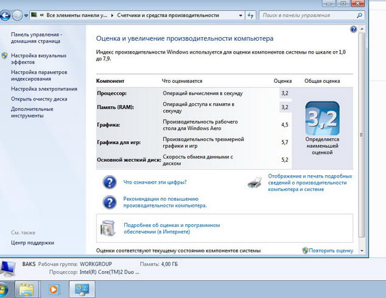The width and height of the screenshot is (386, 298).
Task: Click the blue help question mark icon
Action: pos(354,29)
